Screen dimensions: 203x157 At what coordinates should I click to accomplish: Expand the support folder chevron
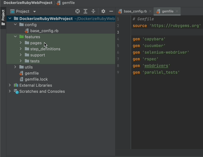tap(21, 55)
